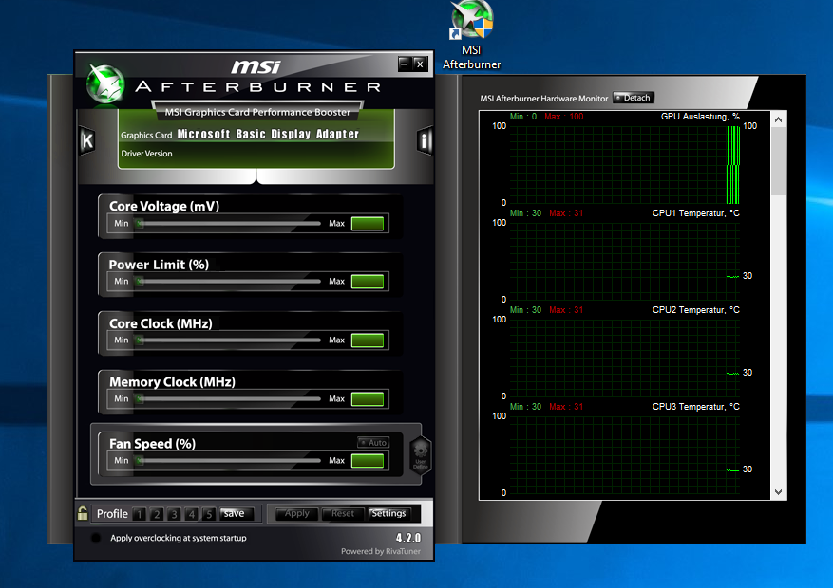833x588 pixels.
Task: Click the Power Limit value field
Action: point(368,281)
